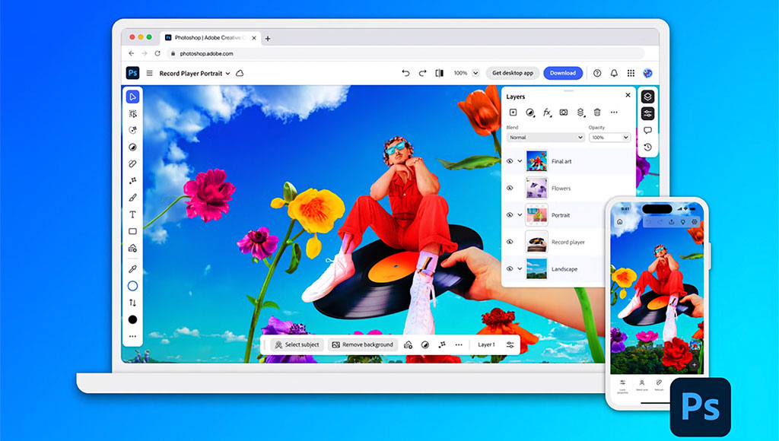The image size is (779, 441).
Task: Open context bar more options ellipsis
Action: coord(459,344)
